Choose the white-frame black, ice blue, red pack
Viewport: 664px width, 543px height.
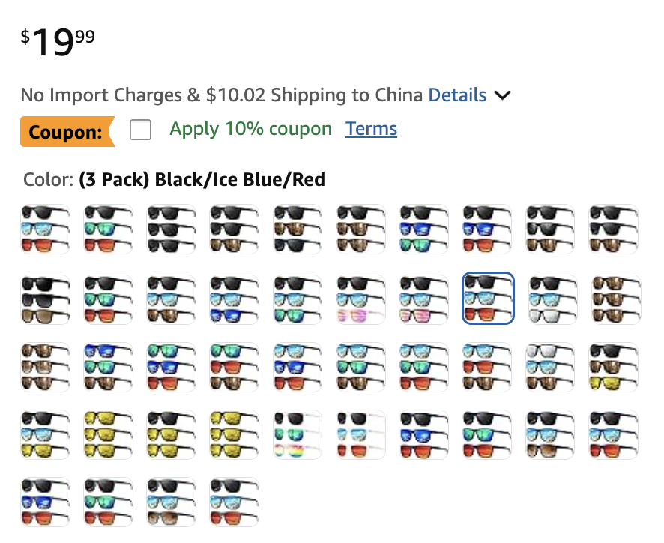click(x=360, y=435)
